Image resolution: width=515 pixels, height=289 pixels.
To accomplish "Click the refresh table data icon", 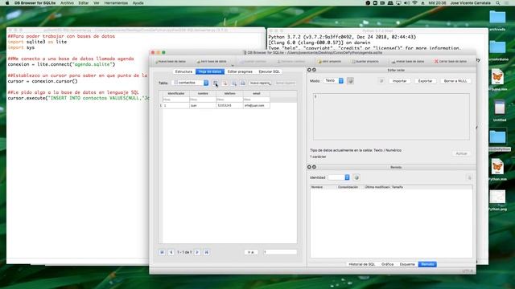I will click(x=216, y=83).
